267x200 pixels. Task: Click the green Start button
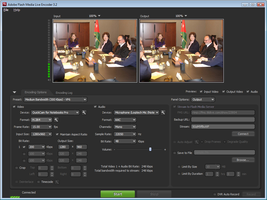(x=118, y=194)
